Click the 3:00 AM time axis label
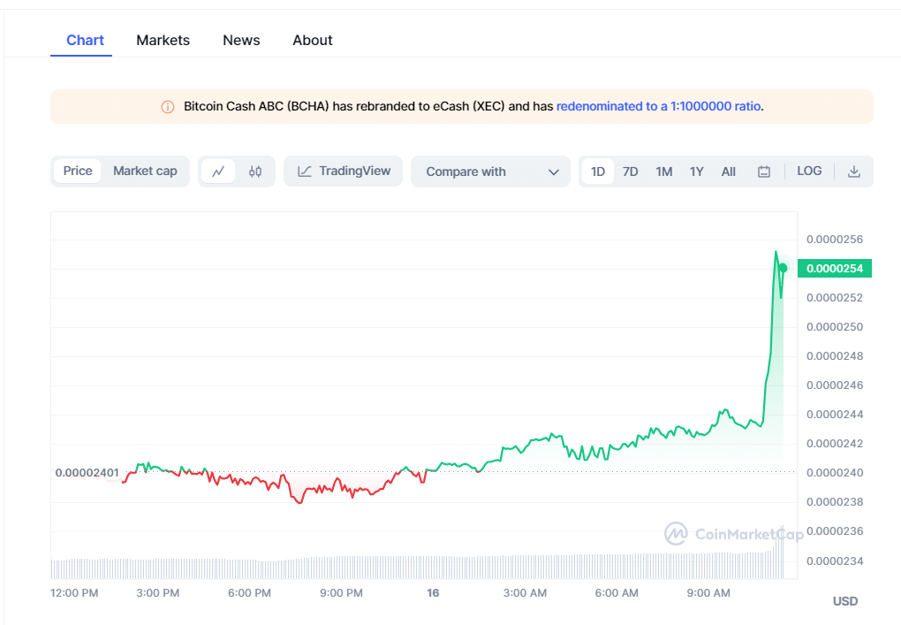The width and height of the screenshot is (901, 625). coord(525,593)
